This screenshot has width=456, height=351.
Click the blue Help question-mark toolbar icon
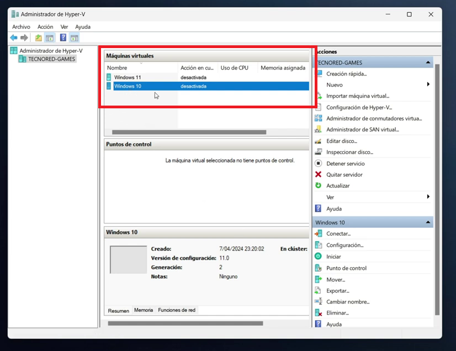pos(63,38)
